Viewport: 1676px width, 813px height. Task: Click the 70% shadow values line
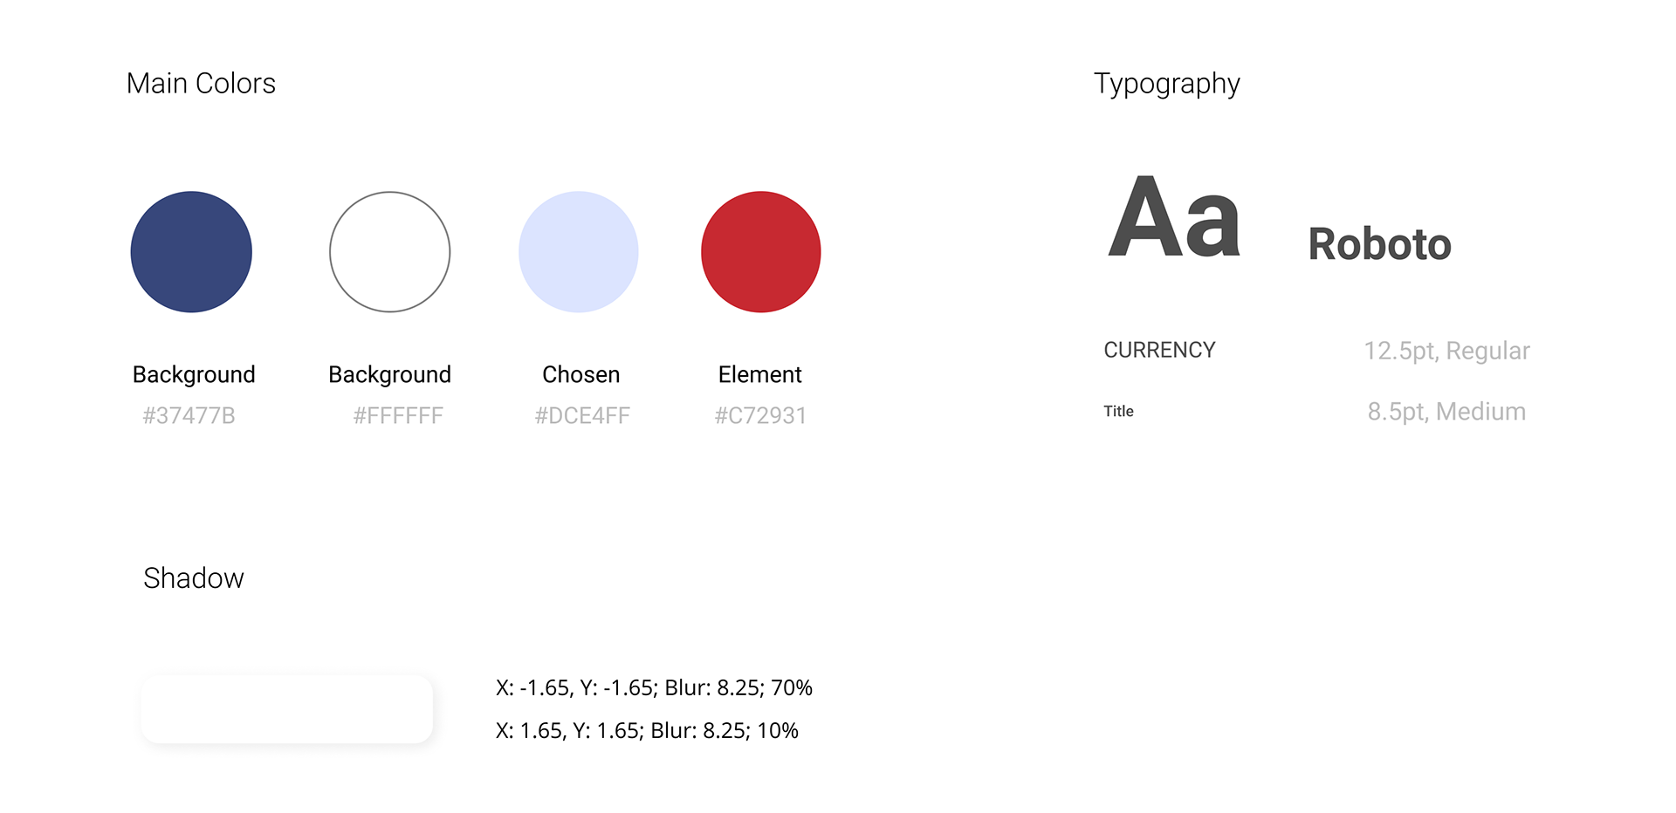click(654, 688)
